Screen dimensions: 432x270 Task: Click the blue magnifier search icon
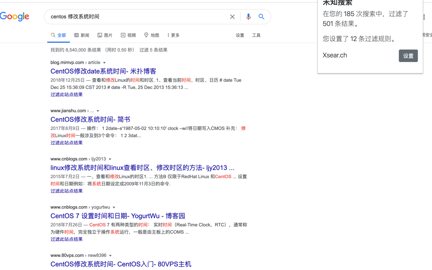coord(261,17)
